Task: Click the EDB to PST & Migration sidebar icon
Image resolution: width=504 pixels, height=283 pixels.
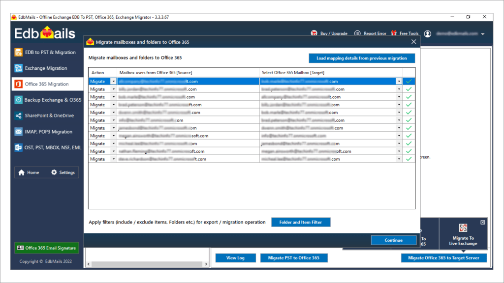Action: (18, 52)
